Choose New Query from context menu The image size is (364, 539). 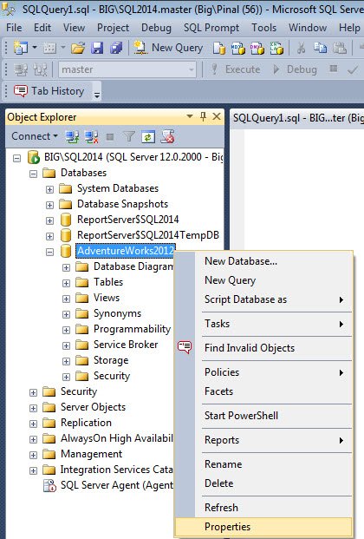click(x=263, y=280)
